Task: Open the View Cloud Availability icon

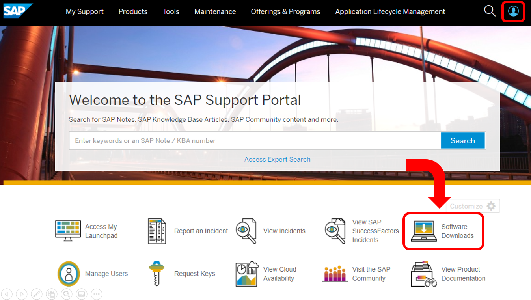Action: 247,274
